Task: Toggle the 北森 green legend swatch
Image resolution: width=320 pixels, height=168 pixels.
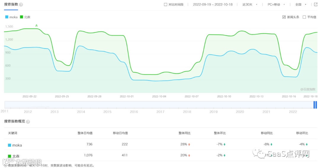Action: (21, 17)
